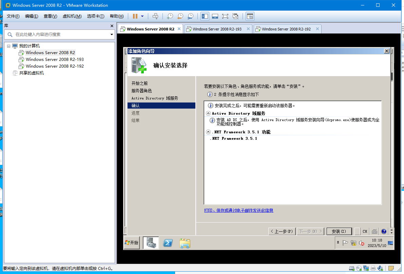The width and height of the screenshot is (404, 274).
Task: Open the language bar help icon
Action: pos(384,231)
